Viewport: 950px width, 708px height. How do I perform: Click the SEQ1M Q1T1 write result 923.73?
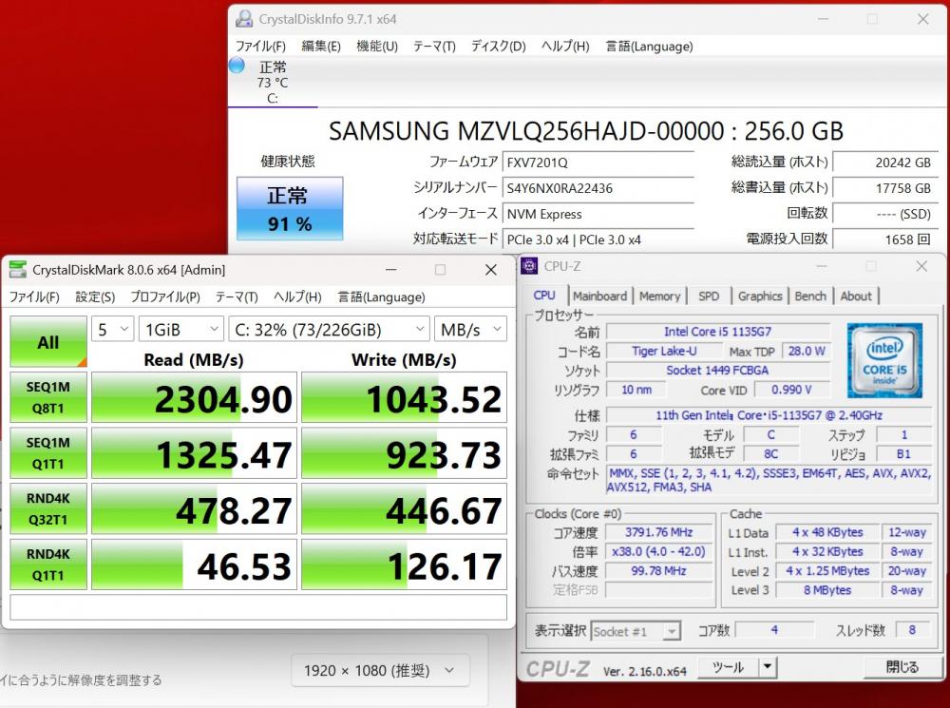point(404,453)
